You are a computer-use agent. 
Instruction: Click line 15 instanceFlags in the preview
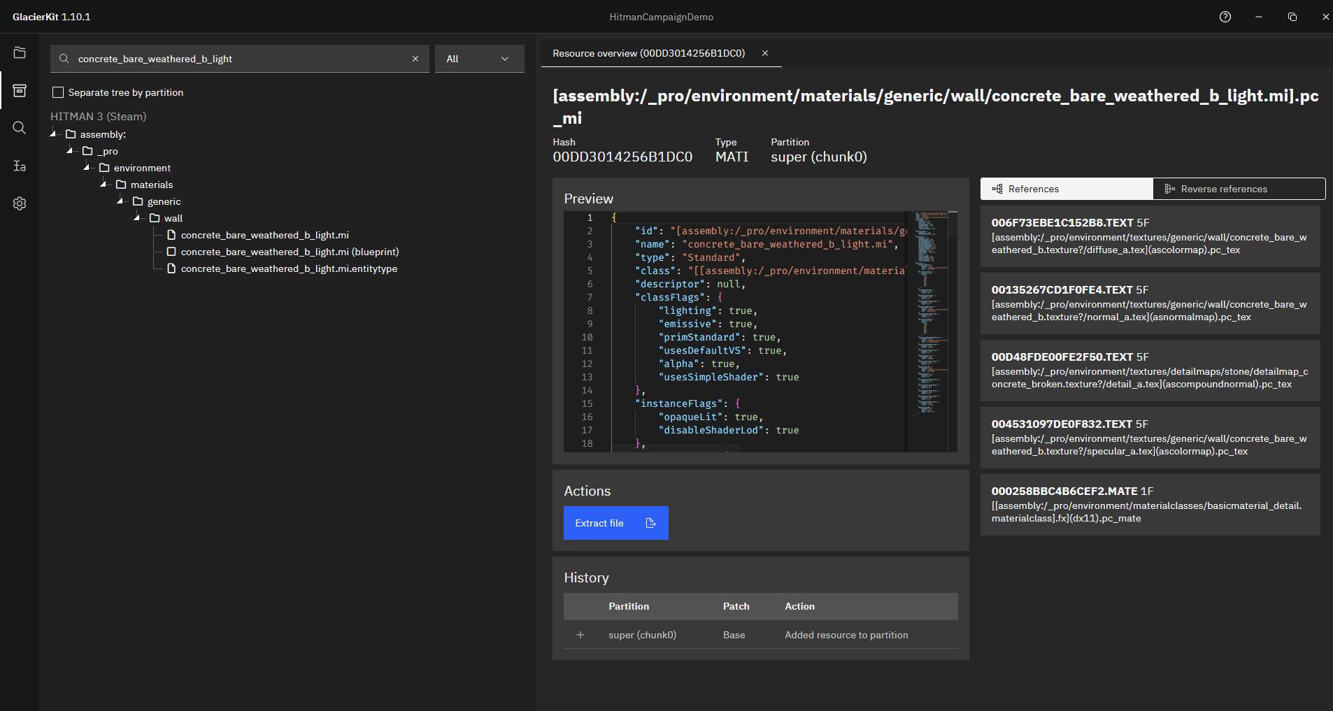point(687,403)
